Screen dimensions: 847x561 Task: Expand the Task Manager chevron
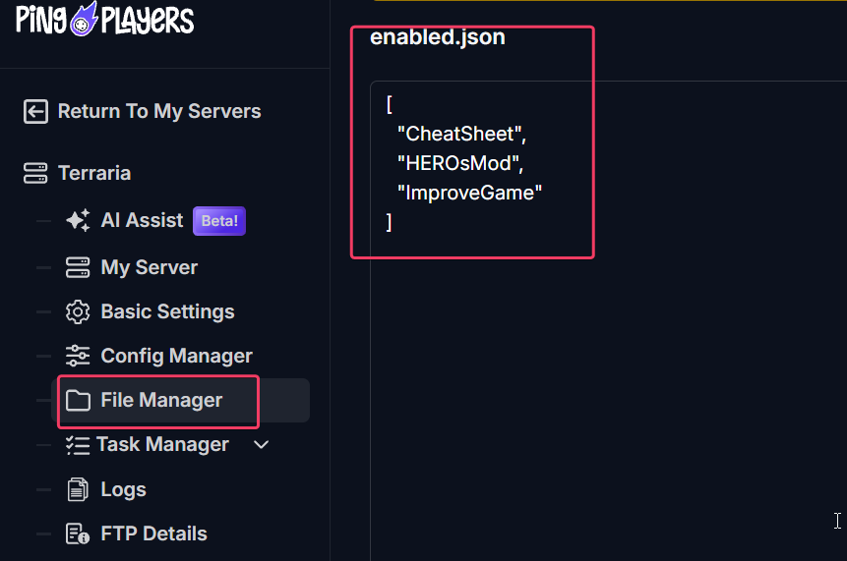coord(262,445)
